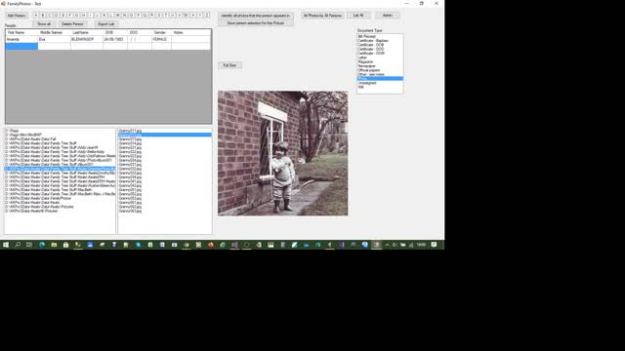Select the last folder radio button in list
The image size is (625, 351).
(7, 211)
